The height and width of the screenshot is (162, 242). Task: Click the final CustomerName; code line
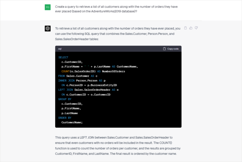click(72, 122)
